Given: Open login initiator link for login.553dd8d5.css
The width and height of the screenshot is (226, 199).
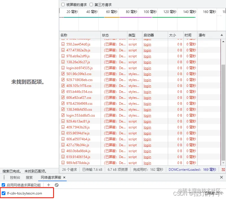Looking at the screenshot, I should tap(147, 115).
